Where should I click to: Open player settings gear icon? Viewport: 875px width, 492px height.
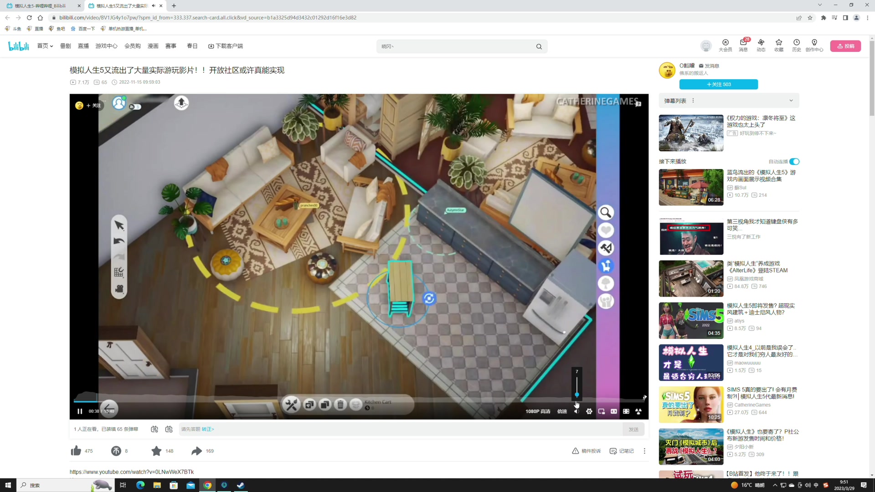(589, 411)
